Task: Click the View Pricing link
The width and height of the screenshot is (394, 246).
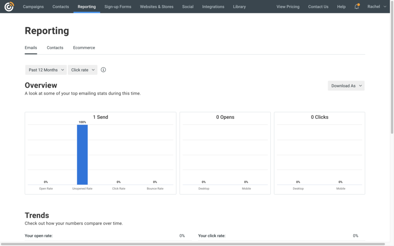Action: click(288, 7)
